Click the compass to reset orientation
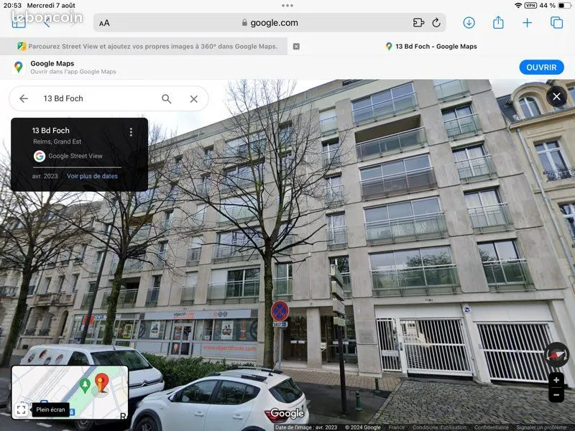The height and width of the screenshot is (431, 575). [x=556, y=355]
